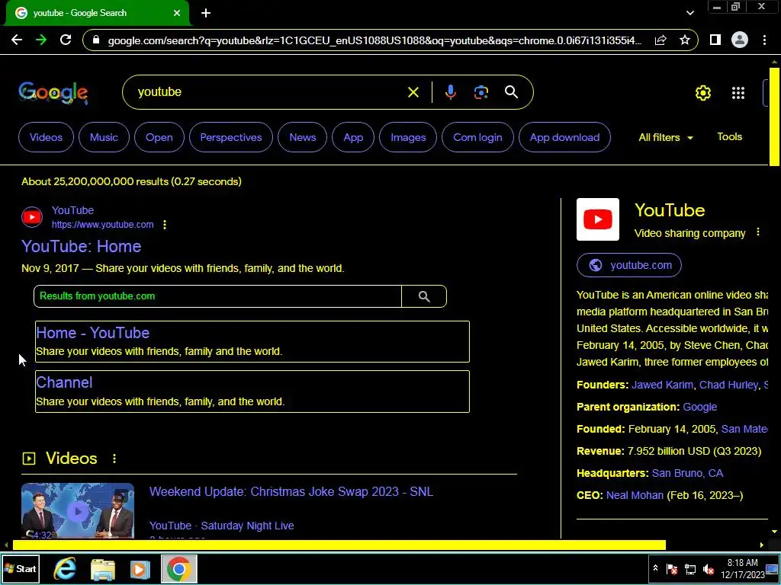Expand the All filters dropdown
The image size is (781, 585).
click(x=666, y=137)
